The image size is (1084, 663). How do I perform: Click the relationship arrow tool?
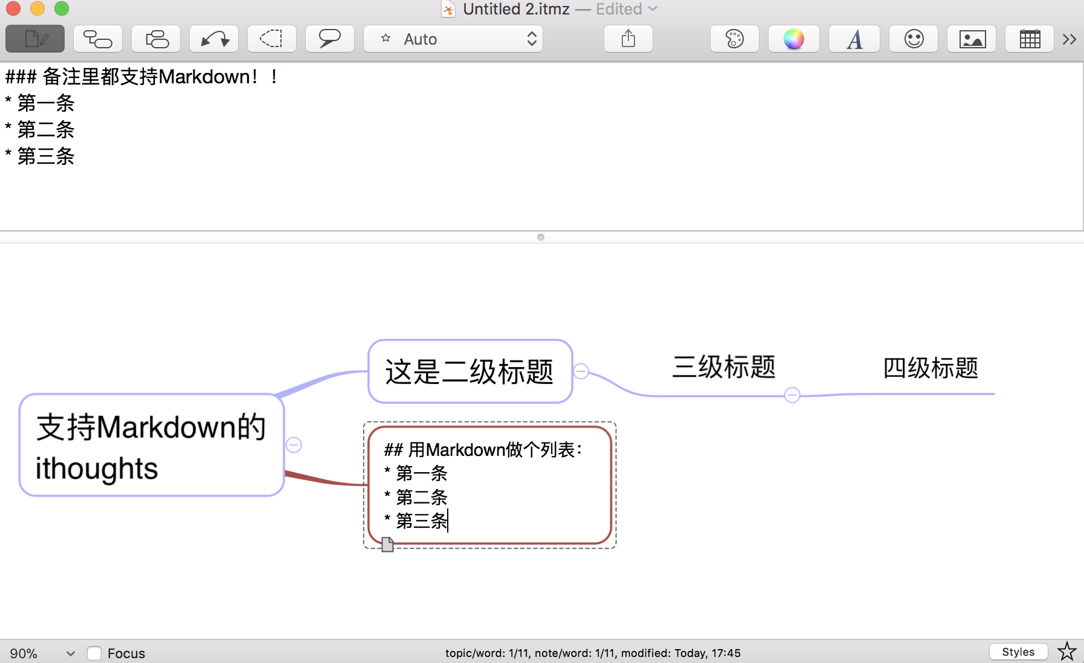pyautogui.click(x=214, y=39)
